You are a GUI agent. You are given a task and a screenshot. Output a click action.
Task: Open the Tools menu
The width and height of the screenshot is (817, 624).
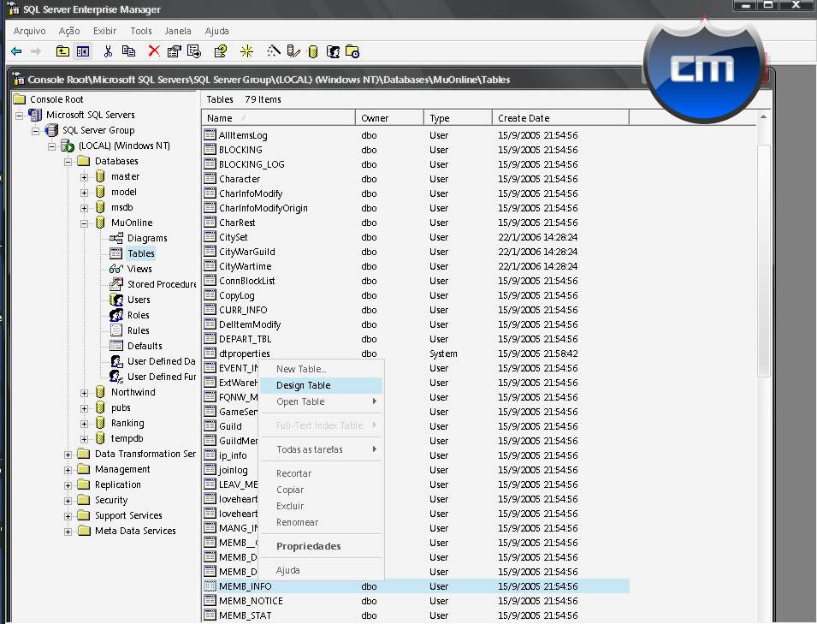pyautogui.click(x=141, y=31)
